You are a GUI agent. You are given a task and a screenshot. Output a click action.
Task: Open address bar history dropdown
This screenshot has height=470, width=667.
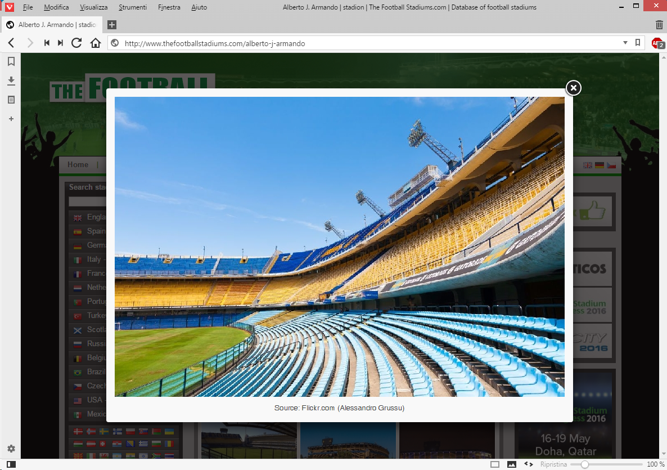pos(625,43)
